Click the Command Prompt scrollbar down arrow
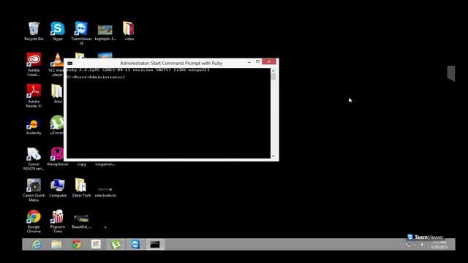468x263 pixels. (x=273, y=156)
